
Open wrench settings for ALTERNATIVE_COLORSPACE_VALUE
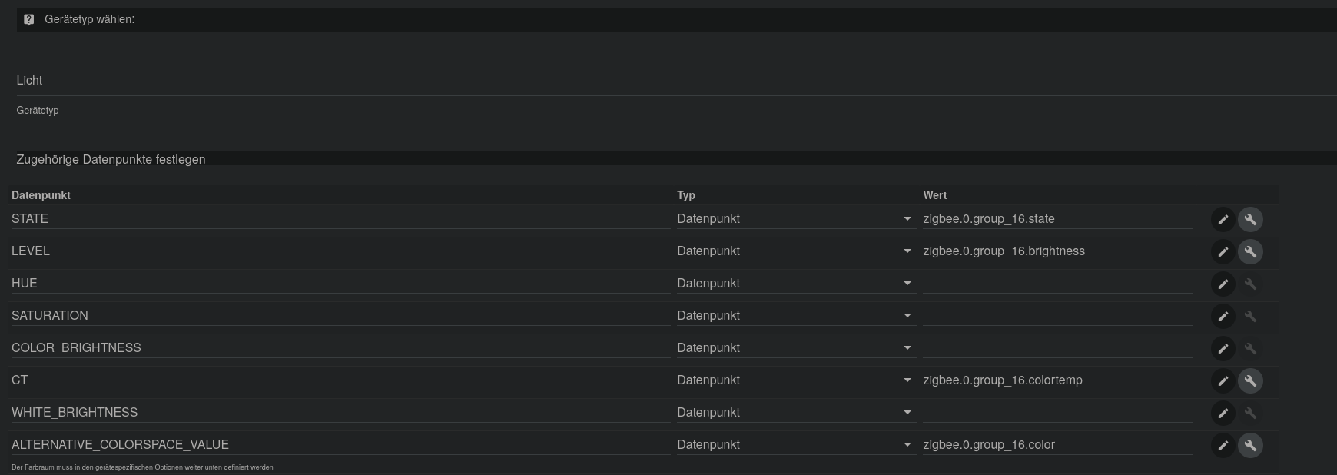(1250, 446)
